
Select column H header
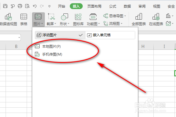coord(143,46)
